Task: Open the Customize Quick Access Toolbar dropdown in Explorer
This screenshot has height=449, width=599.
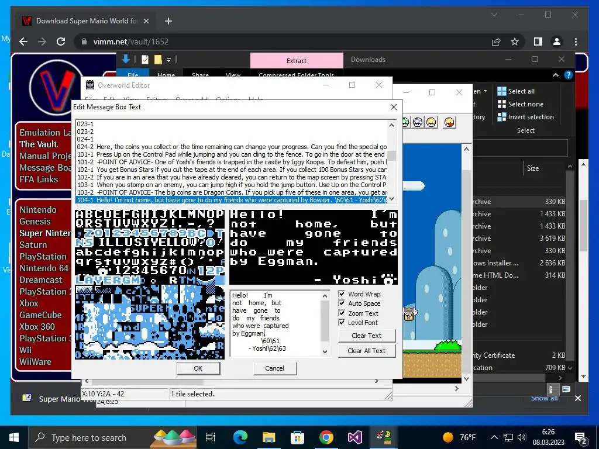Action: 168,60
